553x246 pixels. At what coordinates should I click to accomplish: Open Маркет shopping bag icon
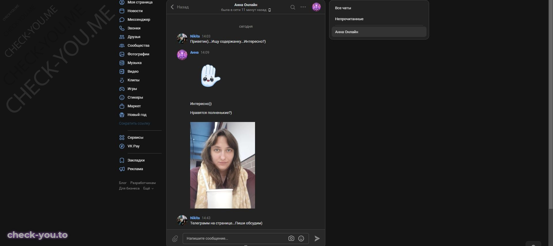coord(122,106)
